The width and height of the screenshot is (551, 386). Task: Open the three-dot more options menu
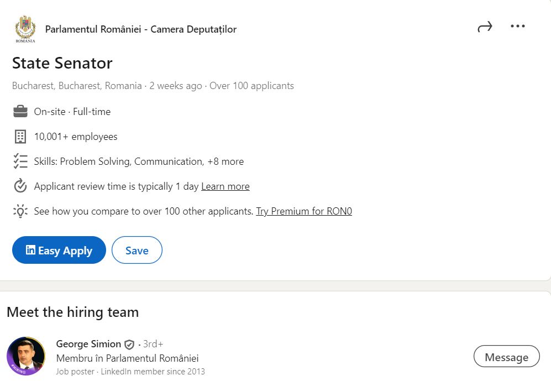click(x=518, y=27)
